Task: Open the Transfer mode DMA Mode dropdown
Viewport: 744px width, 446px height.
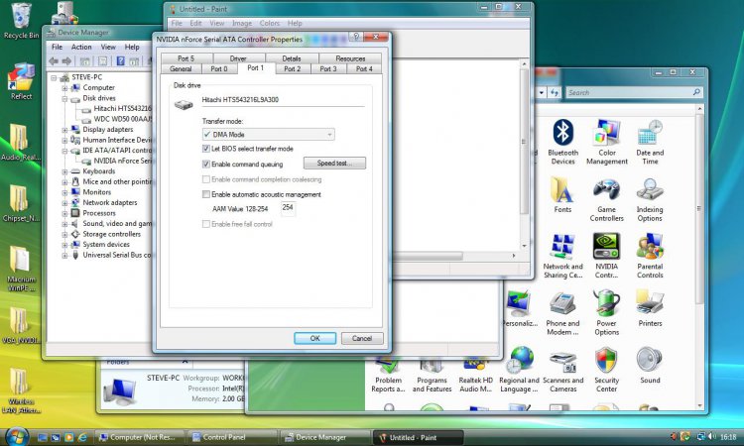Action: coord(268,135)
